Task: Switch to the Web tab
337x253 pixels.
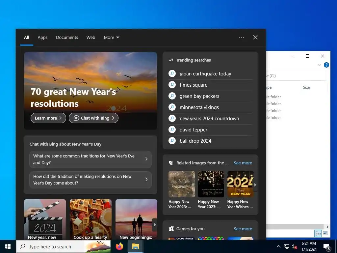Action: click(x=91, y=38)
